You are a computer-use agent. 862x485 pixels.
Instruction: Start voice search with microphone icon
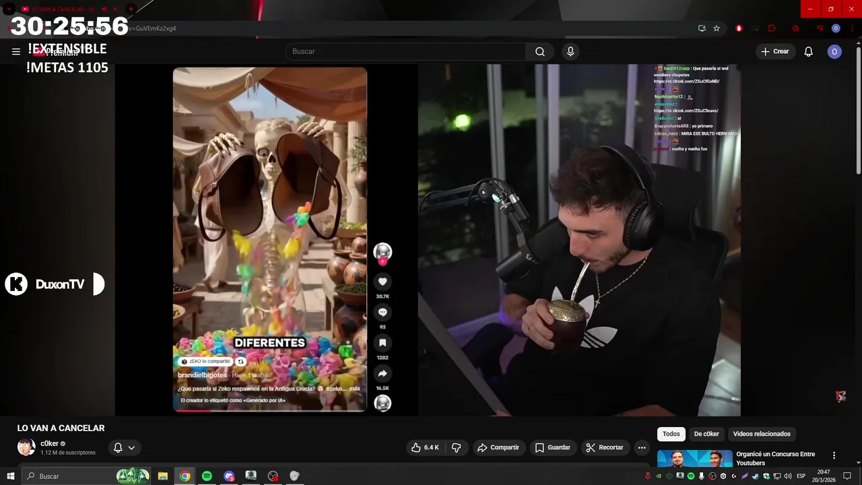pos(570,52)
